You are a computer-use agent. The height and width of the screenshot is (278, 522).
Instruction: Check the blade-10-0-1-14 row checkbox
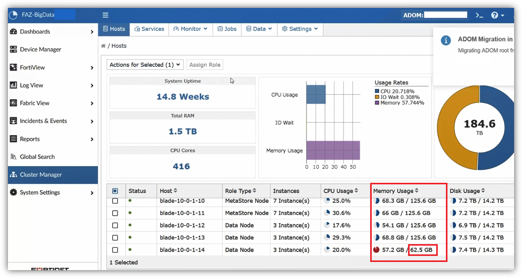(x=115, y=250)
